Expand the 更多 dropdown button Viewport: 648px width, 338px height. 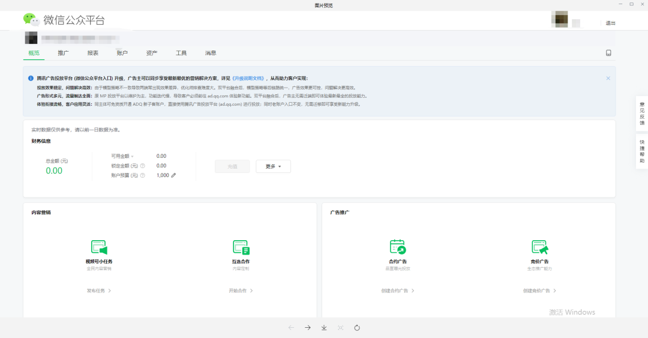click(273, 166)
